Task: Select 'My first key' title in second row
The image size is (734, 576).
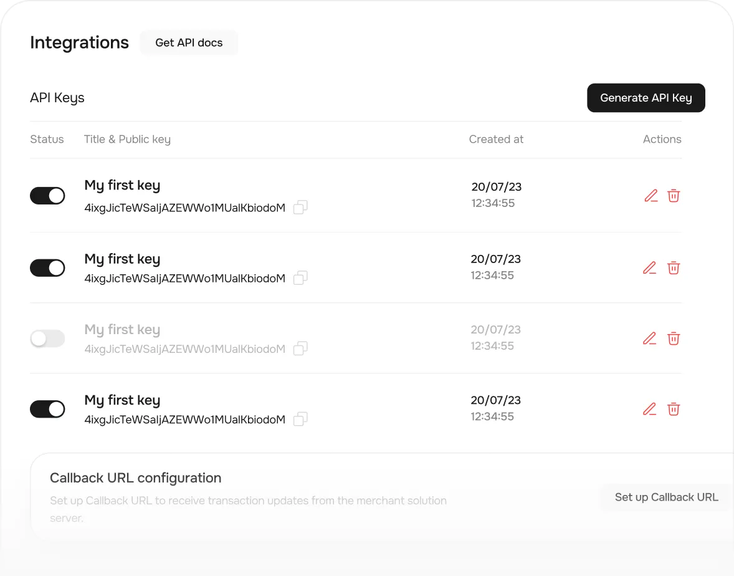Action: point(122,259)
